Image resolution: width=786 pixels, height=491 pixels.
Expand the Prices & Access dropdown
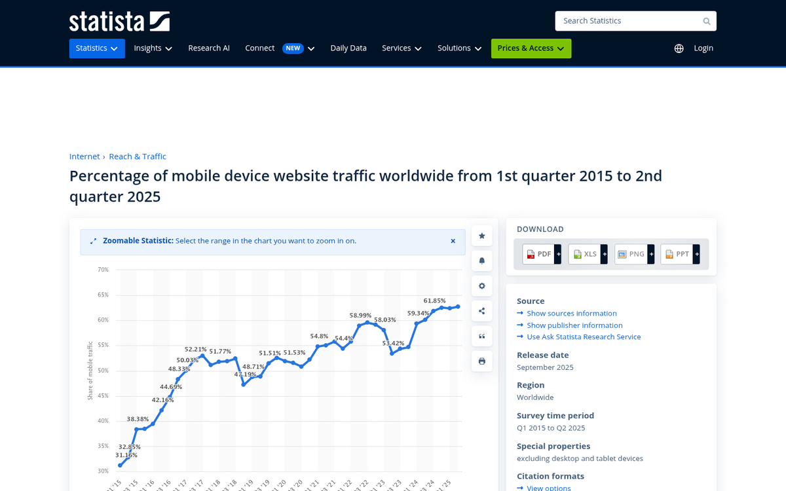(x=531, y=48)
